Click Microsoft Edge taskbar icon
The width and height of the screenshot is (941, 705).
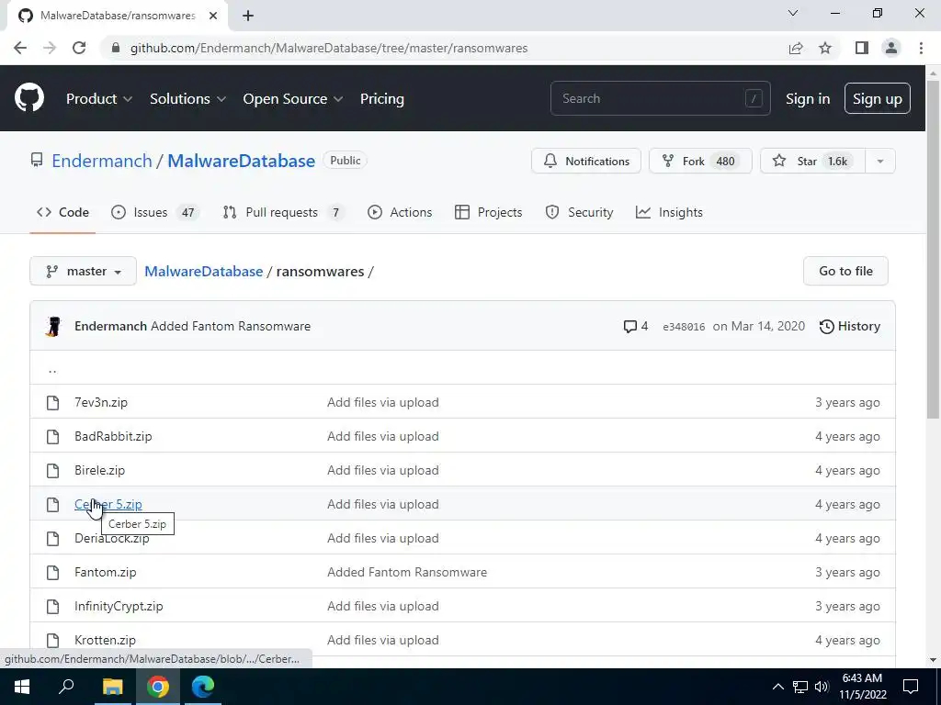pyautogui.click(x=203, y=687)
